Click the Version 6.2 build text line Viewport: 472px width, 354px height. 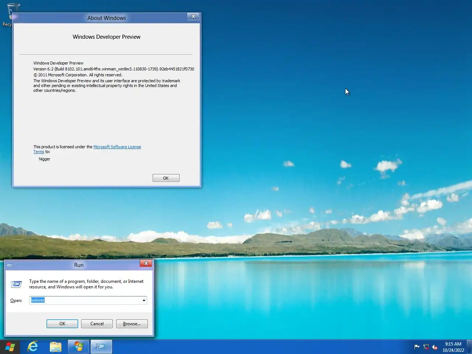point(114,69)
